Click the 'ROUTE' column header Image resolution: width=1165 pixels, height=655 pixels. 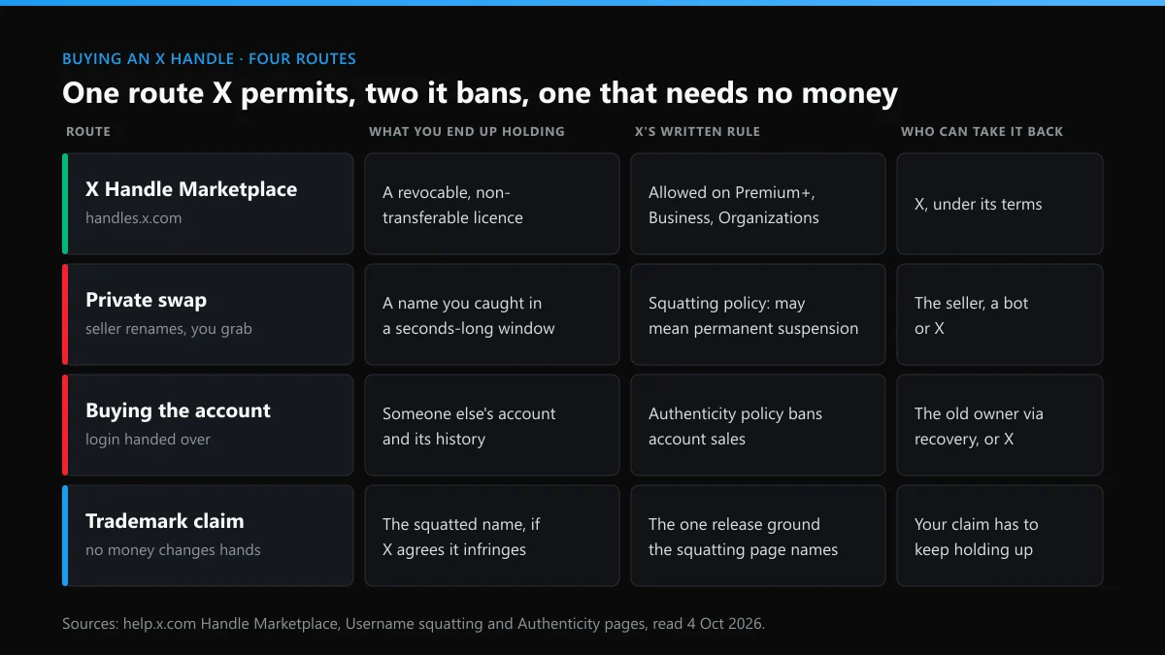coord(88,131)
